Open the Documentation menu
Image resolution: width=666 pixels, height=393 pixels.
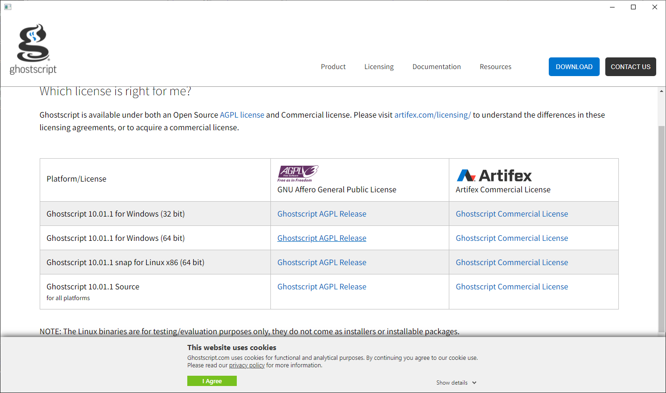[x=436, y=67]
